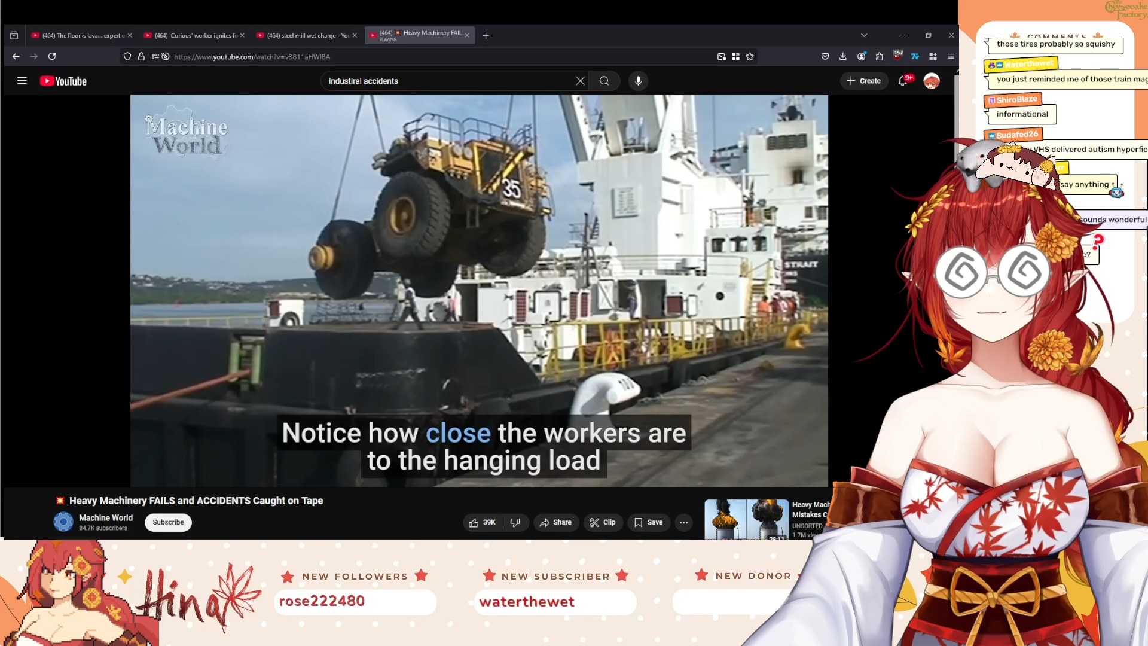Screen dimensions: 1148x646
Task: Close the 'Heavy Machinery FAIL' tab
Action: [x=467, y=36]
